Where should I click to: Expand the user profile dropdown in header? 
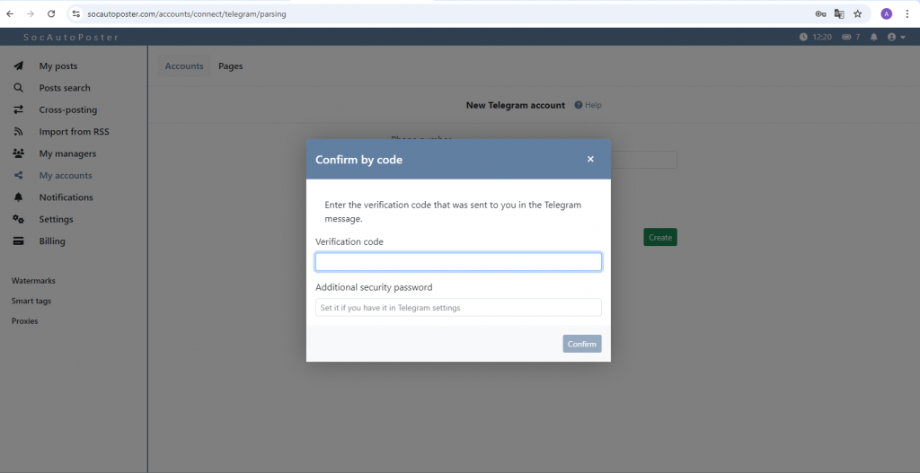coord(896,37)
